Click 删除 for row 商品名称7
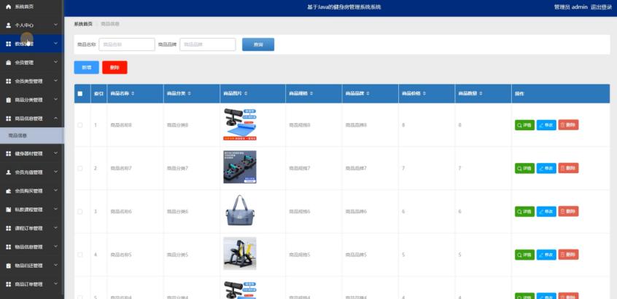 (x=568, y=168)
